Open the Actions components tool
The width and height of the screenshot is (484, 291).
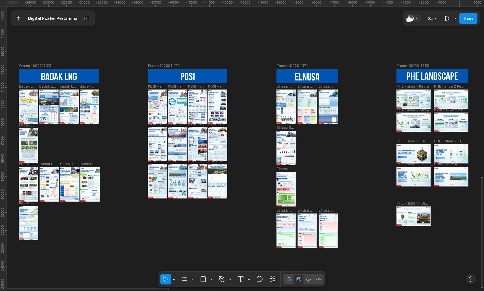click(x=273, y=279)
